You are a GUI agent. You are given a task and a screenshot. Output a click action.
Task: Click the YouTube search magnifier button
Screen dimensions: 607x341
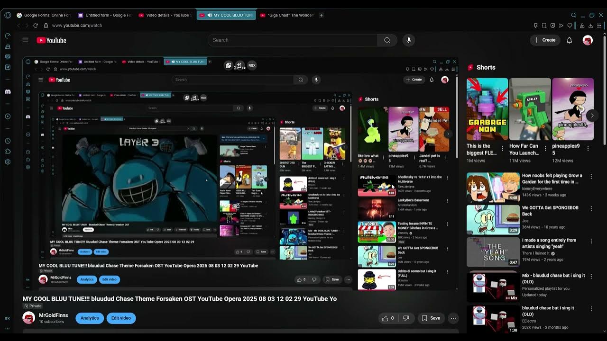click(387, 40)
